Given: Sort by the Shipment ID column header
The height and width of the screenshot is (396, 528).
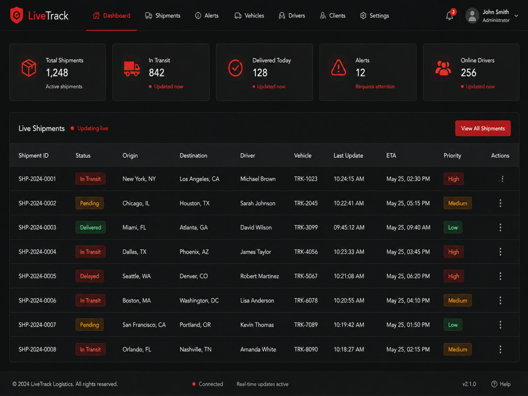Looking at the screenshot, I should (33, 156).
